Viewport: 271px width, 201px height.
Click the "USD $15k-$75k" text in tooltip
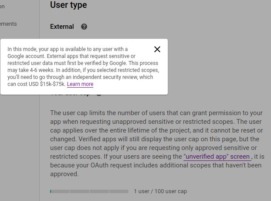pyautogui.click(x=47, y=84)
